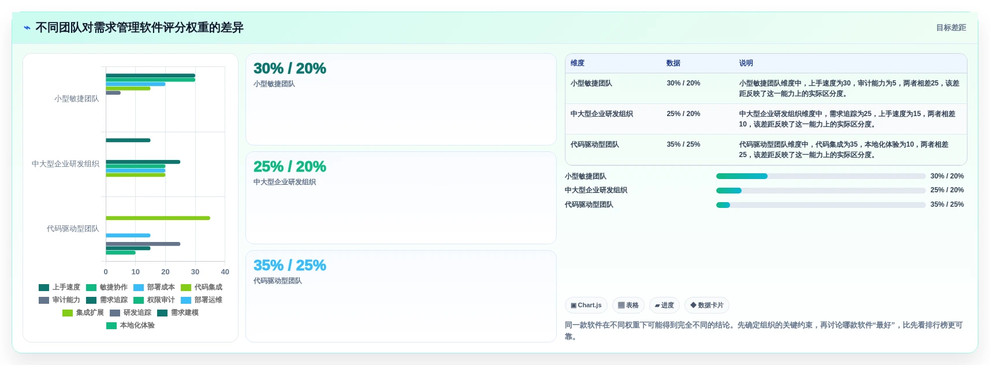Screen dimensions: 990x365
Task: Toggle the 权限审计 legend series
Action: click(x=154, y=300)
